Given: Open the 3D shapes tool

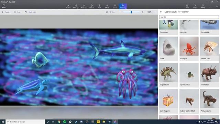Looking at the screenshot, I should (x=84, y=6).
